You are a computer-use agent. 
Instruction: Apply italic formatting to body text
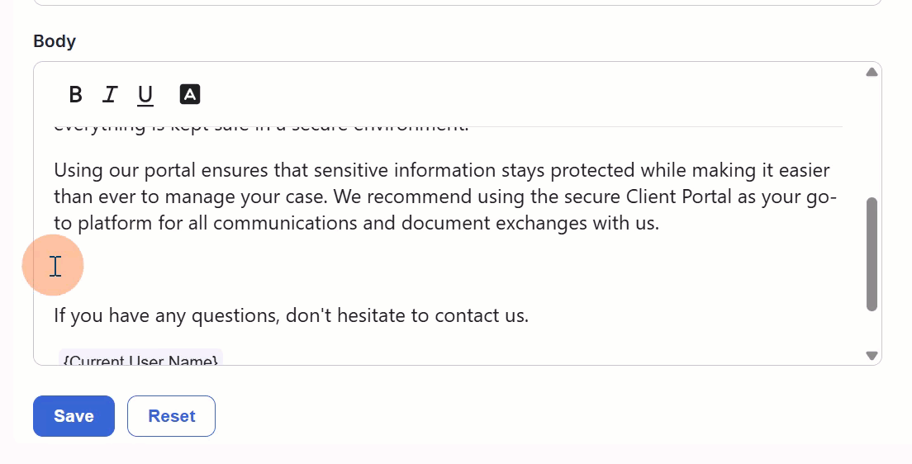tap(109, 95)
